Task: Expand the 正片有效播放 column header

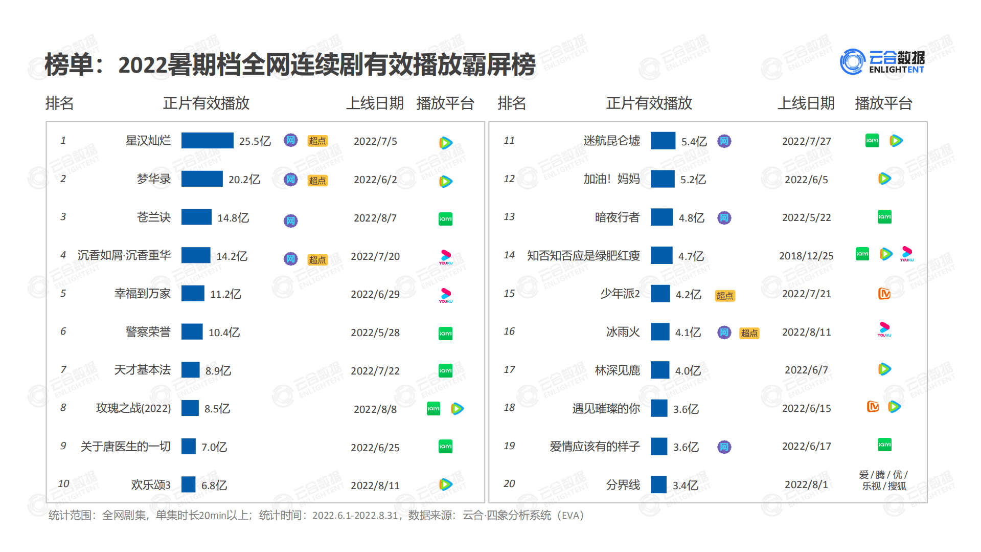Action: (207, 104)
